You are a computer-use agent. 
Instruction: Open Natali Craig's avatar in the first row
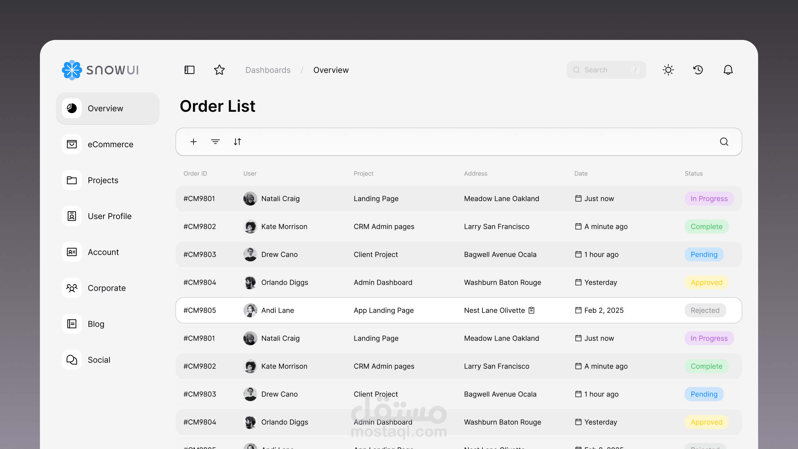click(x=250, y=199)
